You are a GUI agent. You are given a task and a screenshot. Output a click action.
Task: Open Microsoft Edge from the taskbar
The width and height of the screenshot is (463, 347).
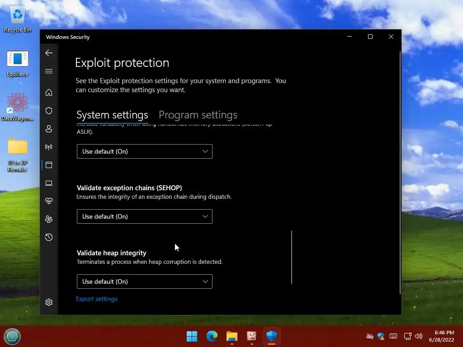(x=212, y=336)
